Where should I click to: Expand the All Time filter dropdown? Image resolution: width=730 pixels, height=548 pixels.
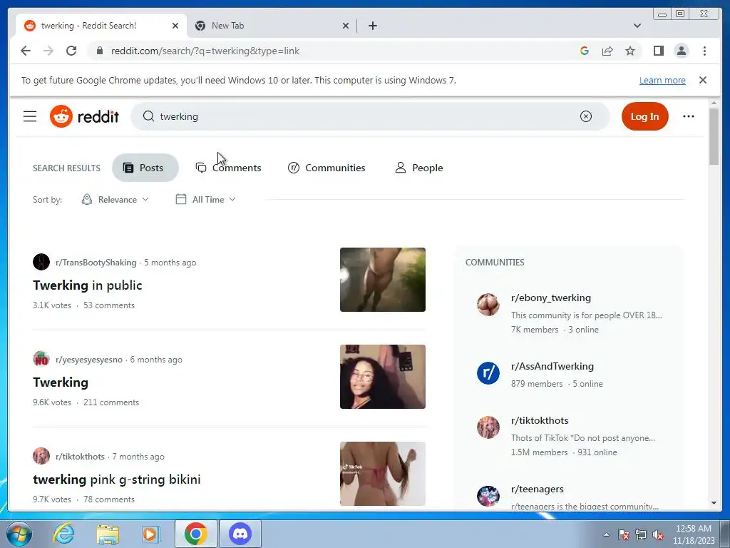tap(206, 200)
